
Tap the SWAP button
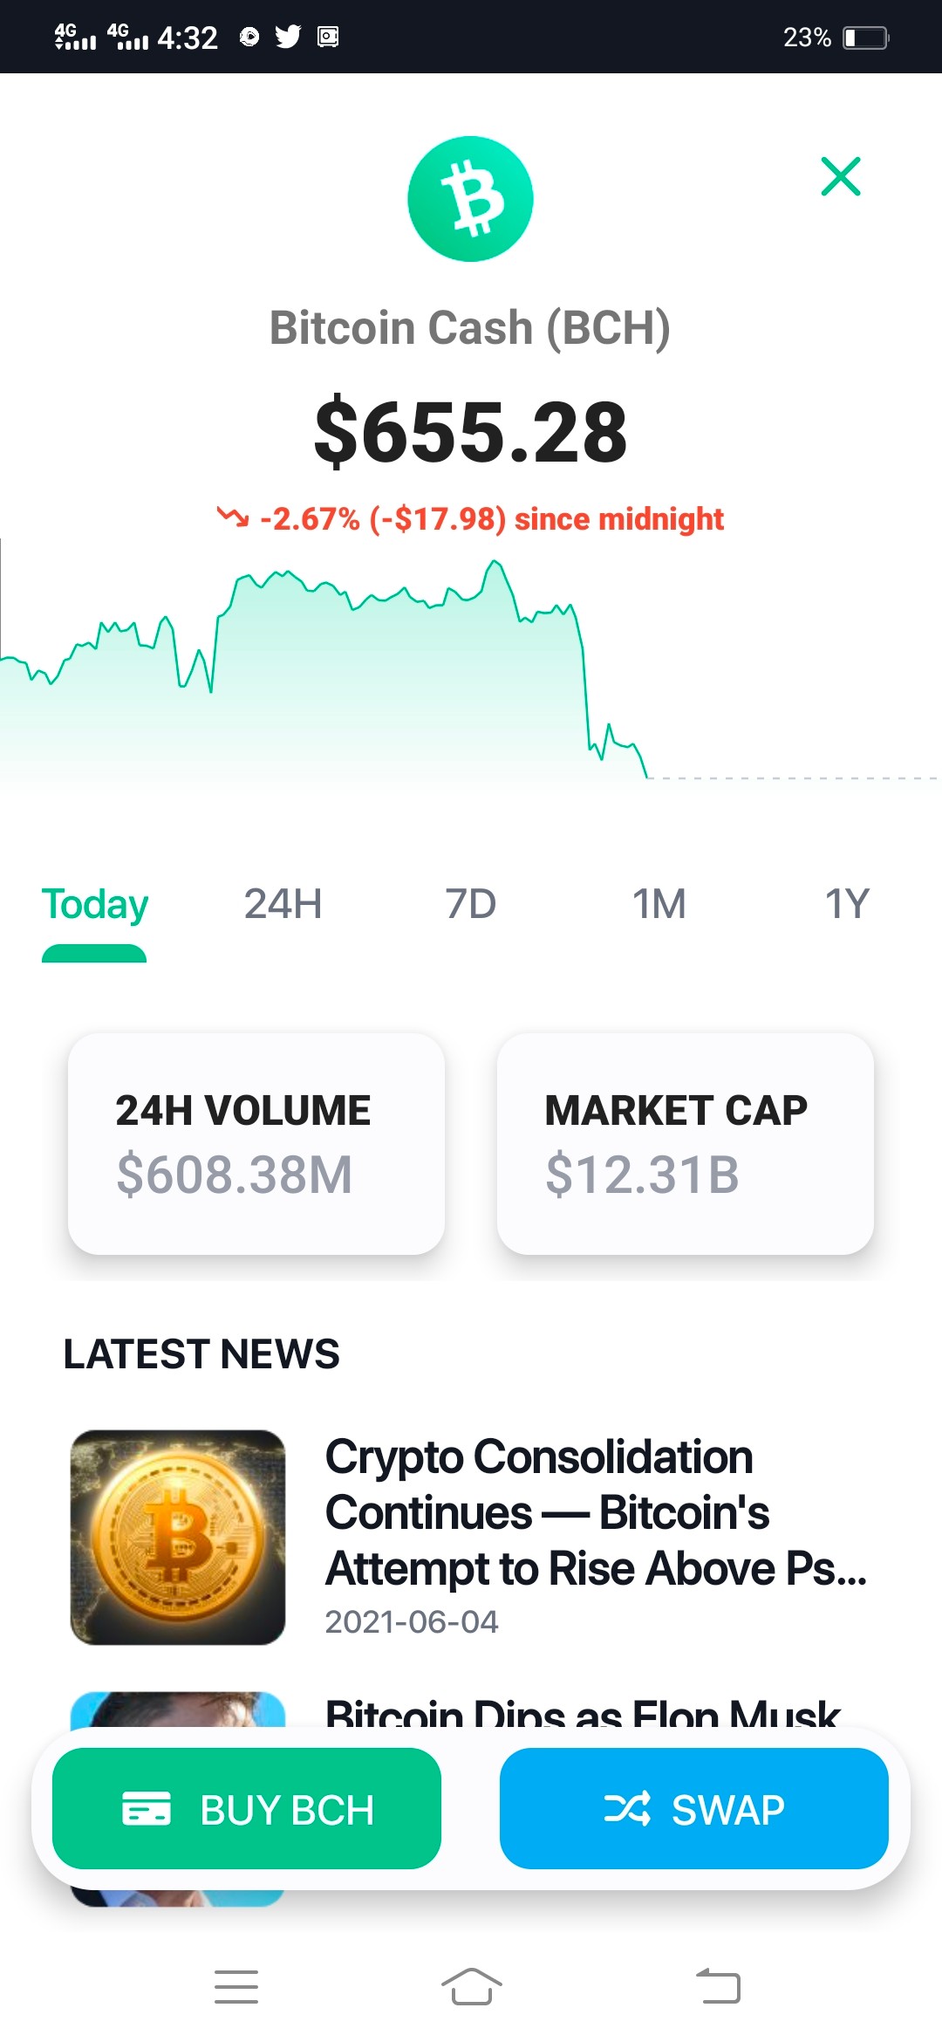694,1808
